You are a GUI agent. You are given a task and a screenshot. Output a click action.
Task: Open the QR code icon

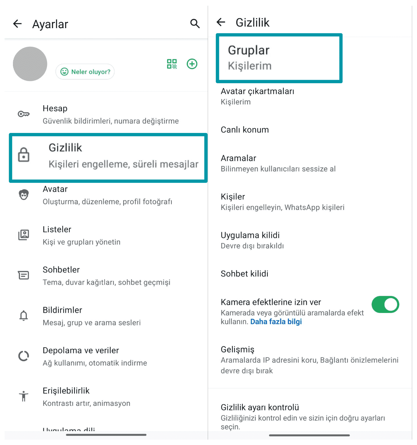[x=172, y=64]
